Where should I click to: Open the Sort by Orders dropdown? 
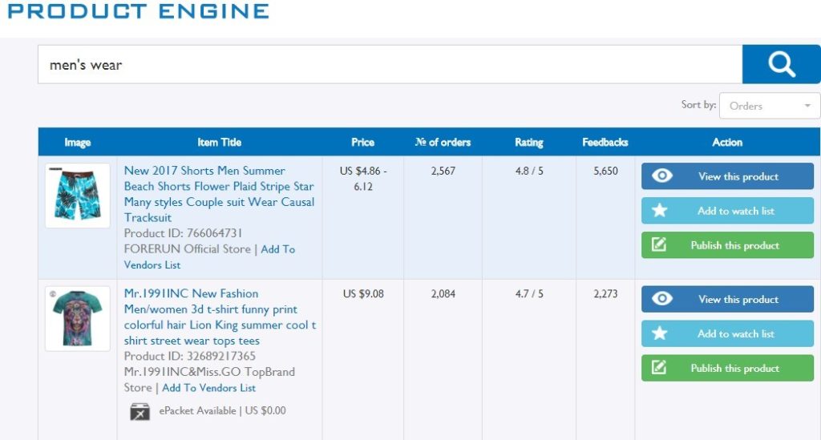tap(769, 106)
